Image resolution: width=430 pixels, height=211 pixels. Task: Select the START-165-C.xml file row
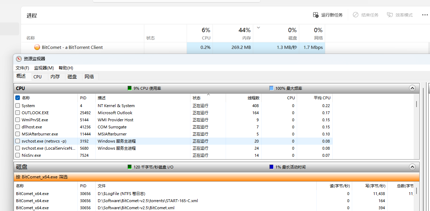[x=214, y=201]
